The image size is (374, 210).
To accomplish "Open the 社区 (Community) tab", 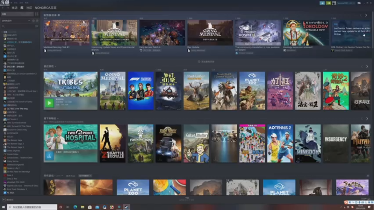I will 29,8.
